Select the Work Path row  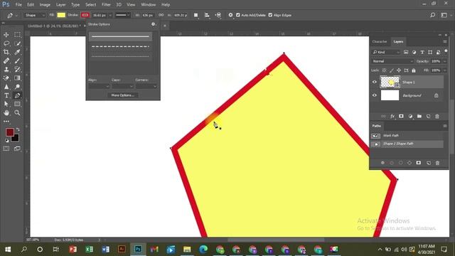(407, 136)
